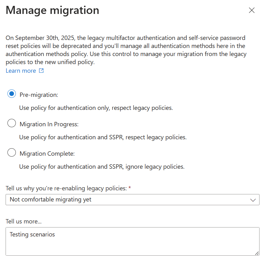Click the "Migration In Progress:" label text

click(x=49, y=124)
